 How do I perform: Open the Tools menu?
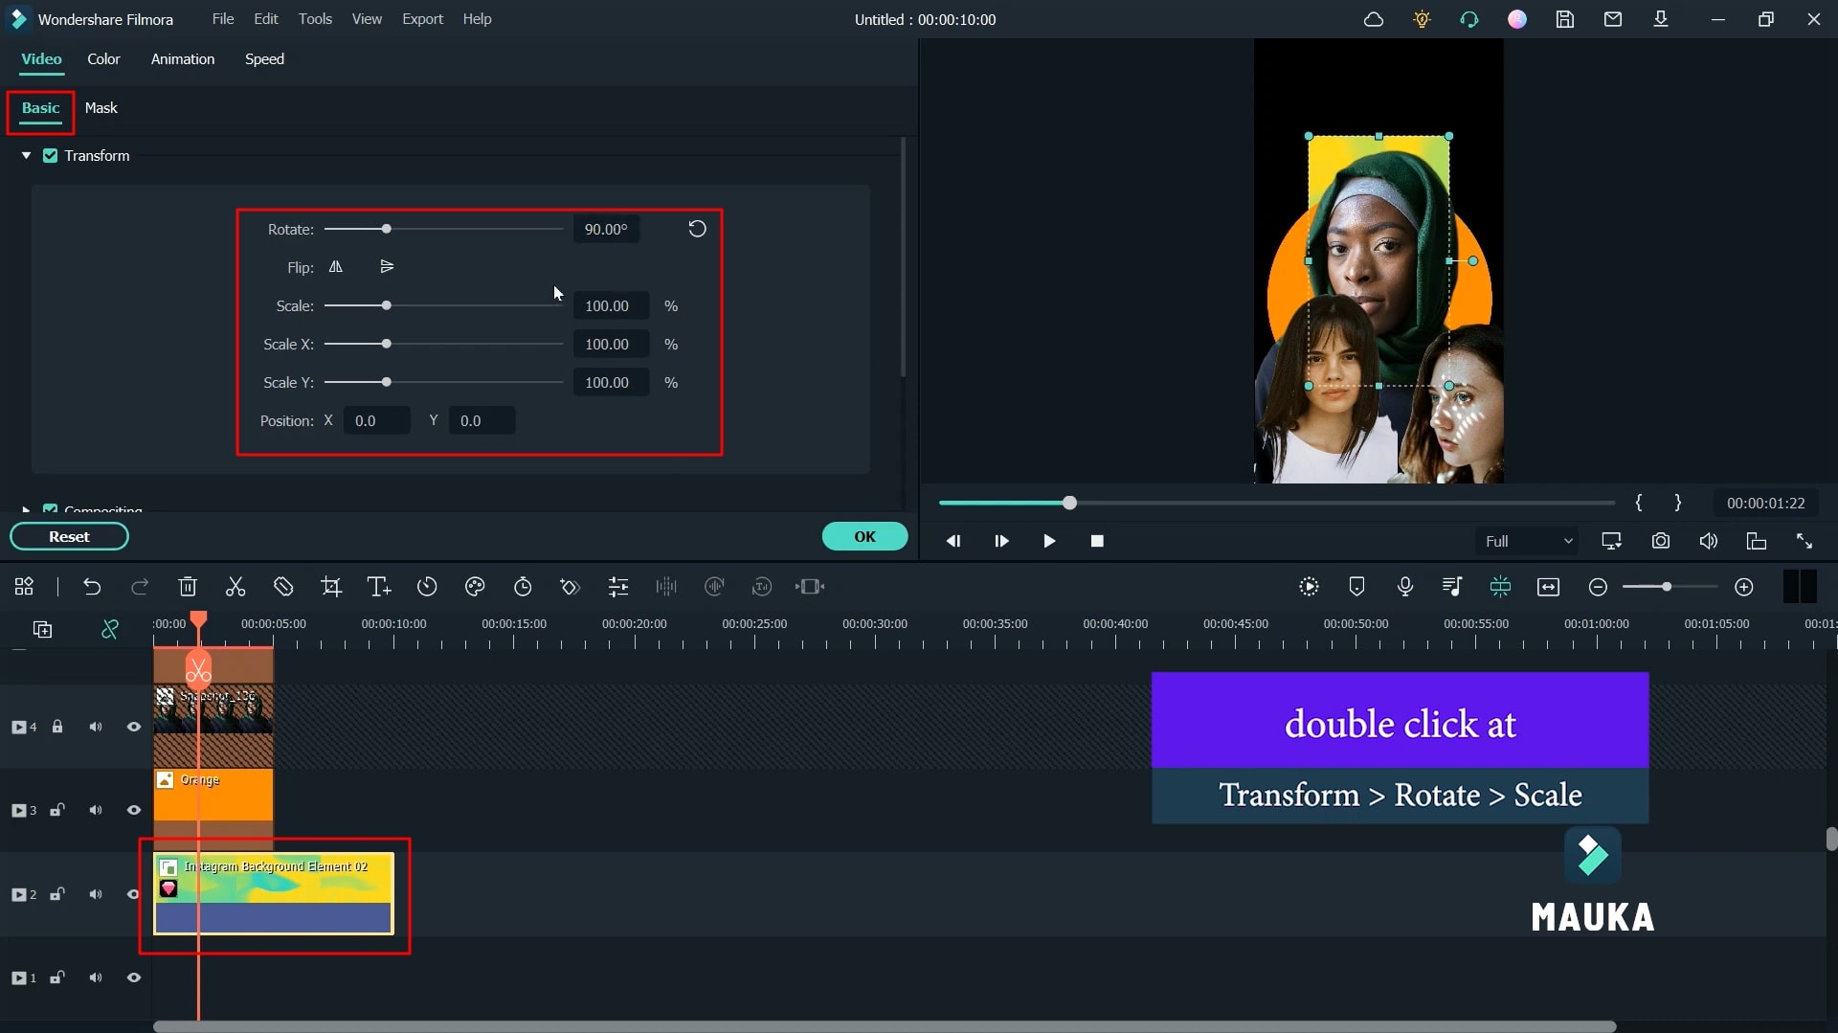pos(315,19)
